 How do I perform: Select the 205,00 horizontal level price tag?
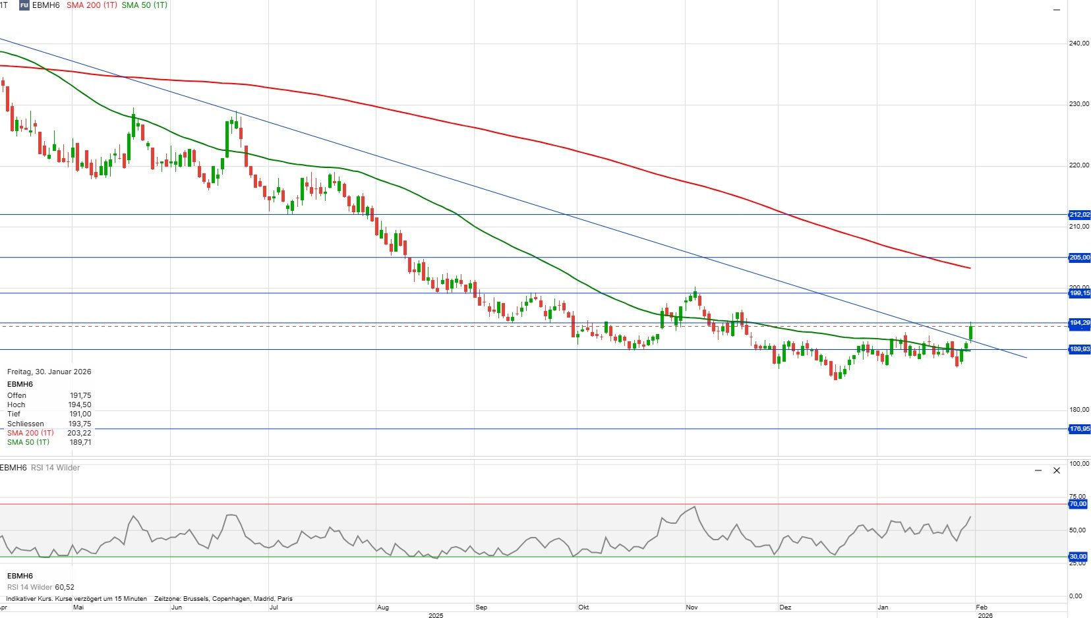point(1079,258)
